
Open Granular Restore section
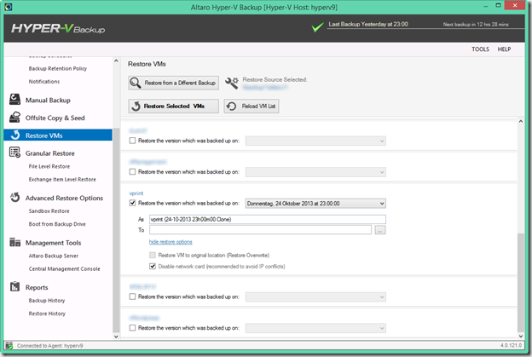click(x=49, y=153)
